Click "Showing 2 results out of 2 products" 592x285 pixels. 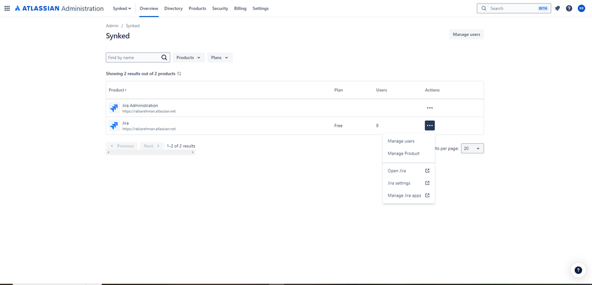coord(141,74)
